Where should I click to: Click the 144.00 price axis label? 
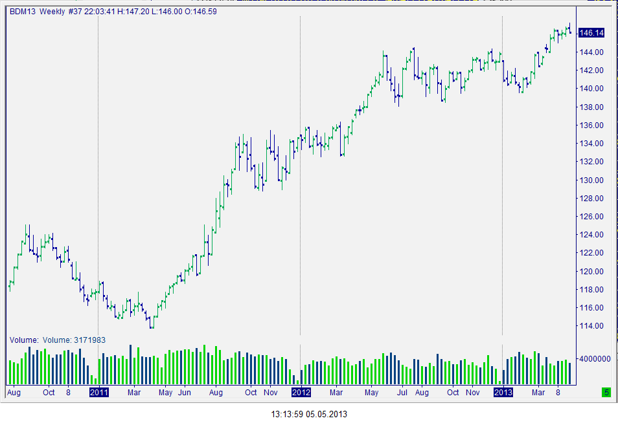591,52
